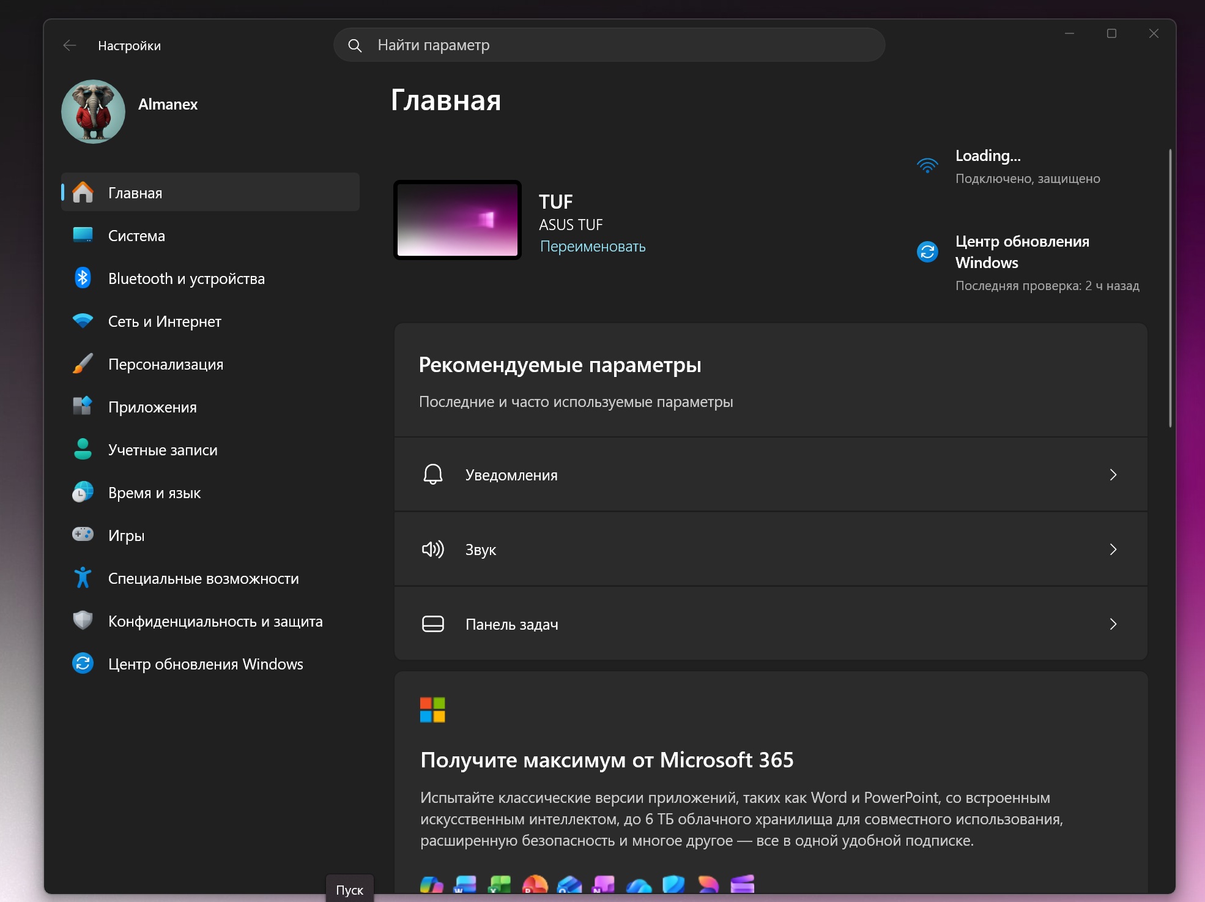Click the Clipchamp app icon
The image size is (1205, 902).
(x=743, y=885)
